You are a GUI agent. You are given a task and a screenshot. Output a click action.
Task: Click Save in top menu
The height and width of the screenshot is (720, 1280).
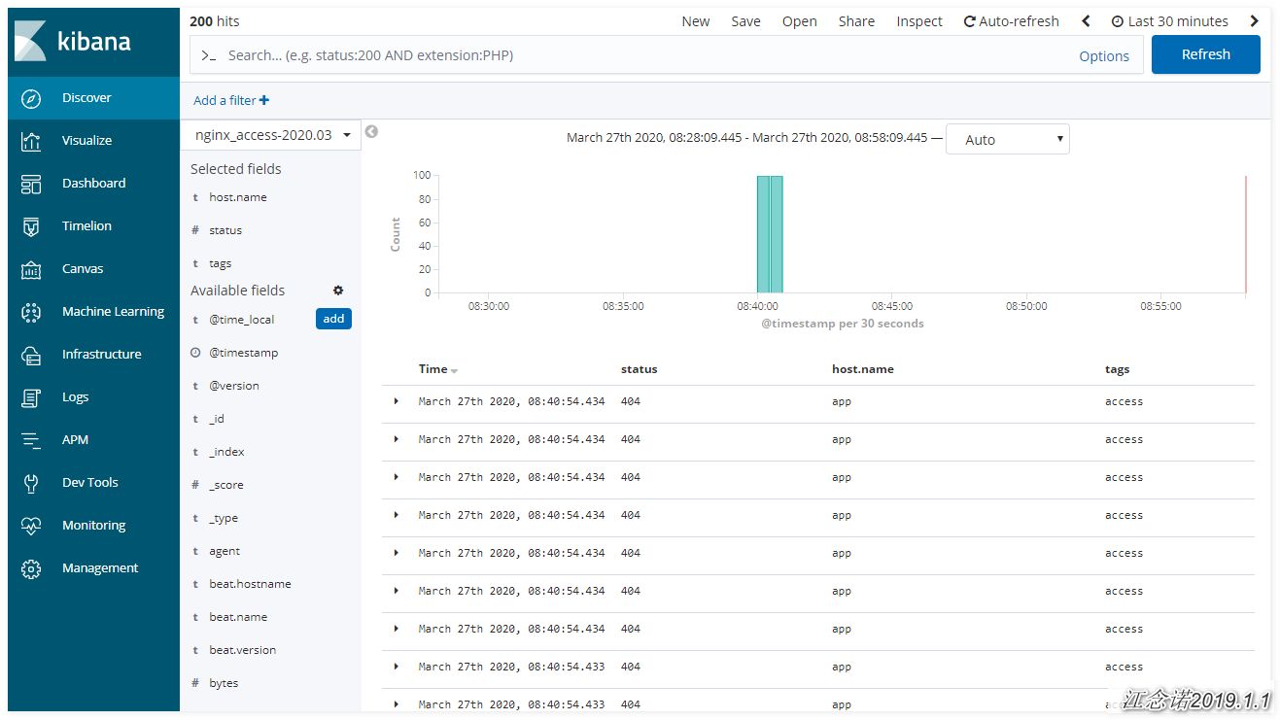click(745, 21)
